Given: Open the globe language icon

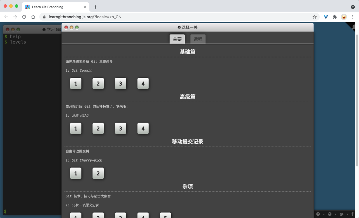Looking at the screenshot, I should pyautogui.click(x=329, y=214).
